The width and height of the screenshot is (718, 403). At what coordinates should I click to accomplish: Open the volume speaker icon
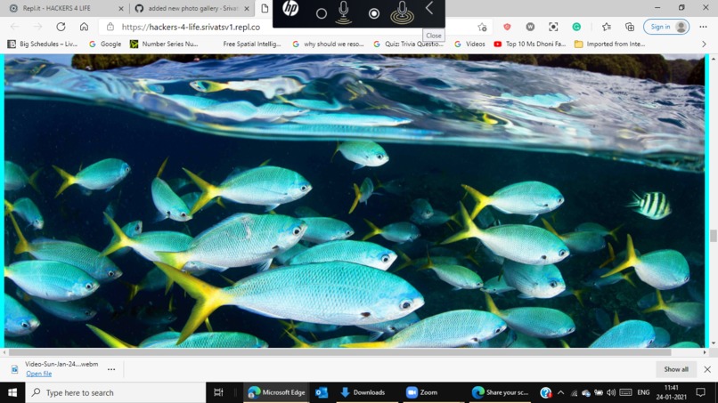[611, 392]
